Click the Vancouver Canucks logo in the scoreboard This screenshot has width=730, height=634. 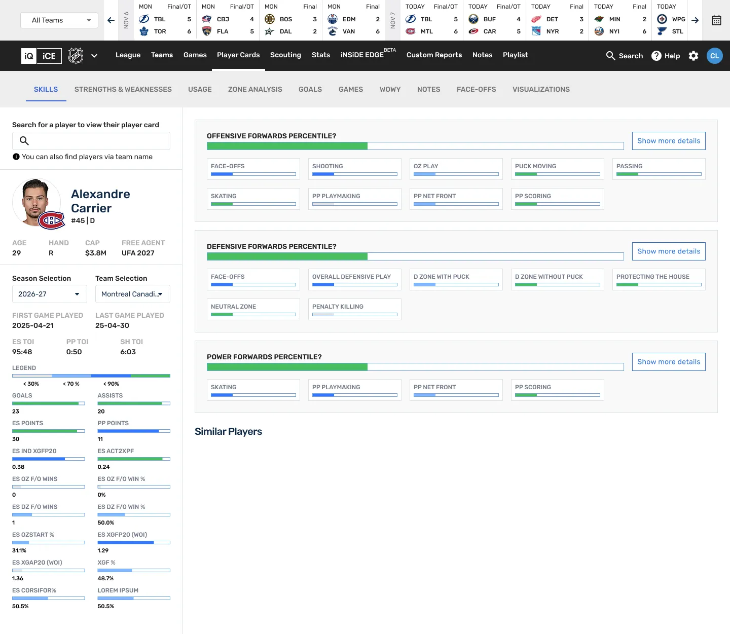point(333,31)
